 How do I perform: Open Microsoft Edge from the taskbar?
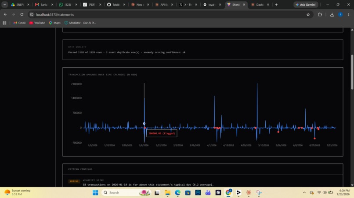177,193
